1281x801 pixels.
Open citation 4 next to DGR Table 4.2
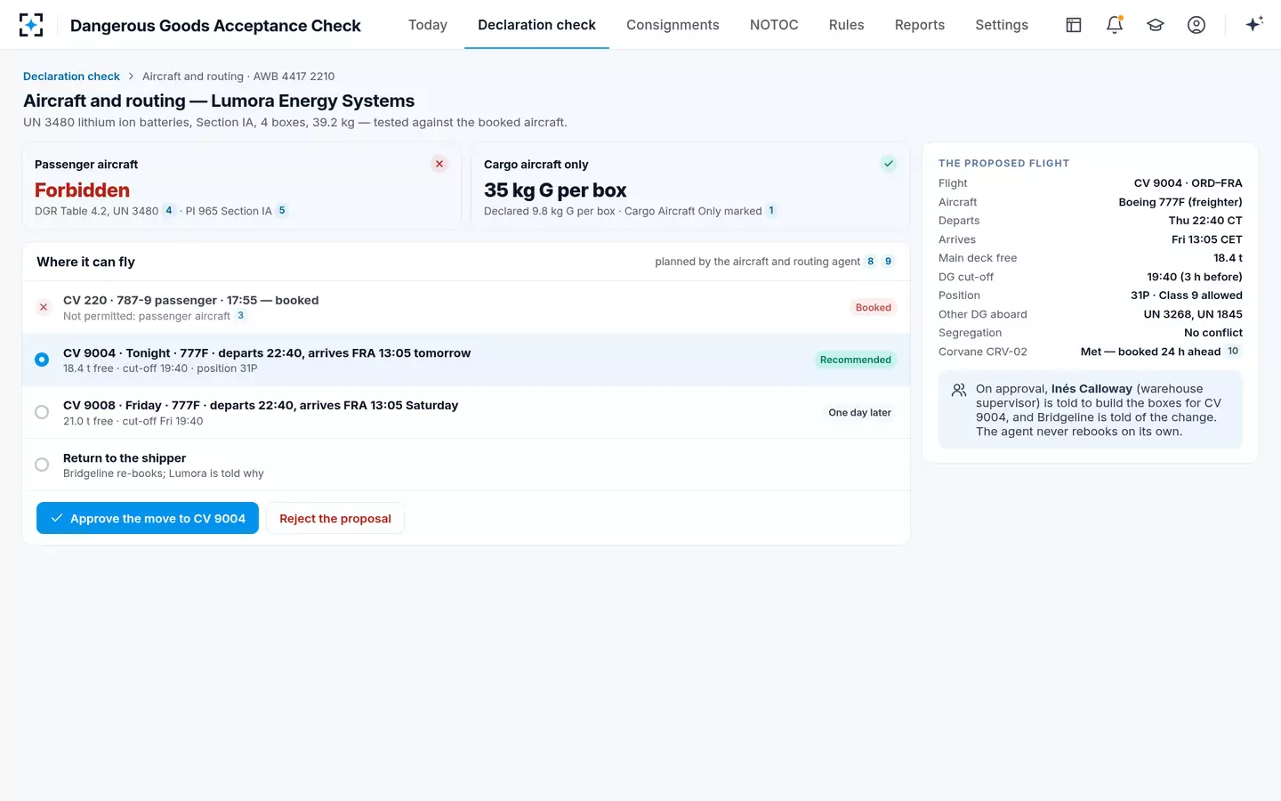tap(169, 211)
